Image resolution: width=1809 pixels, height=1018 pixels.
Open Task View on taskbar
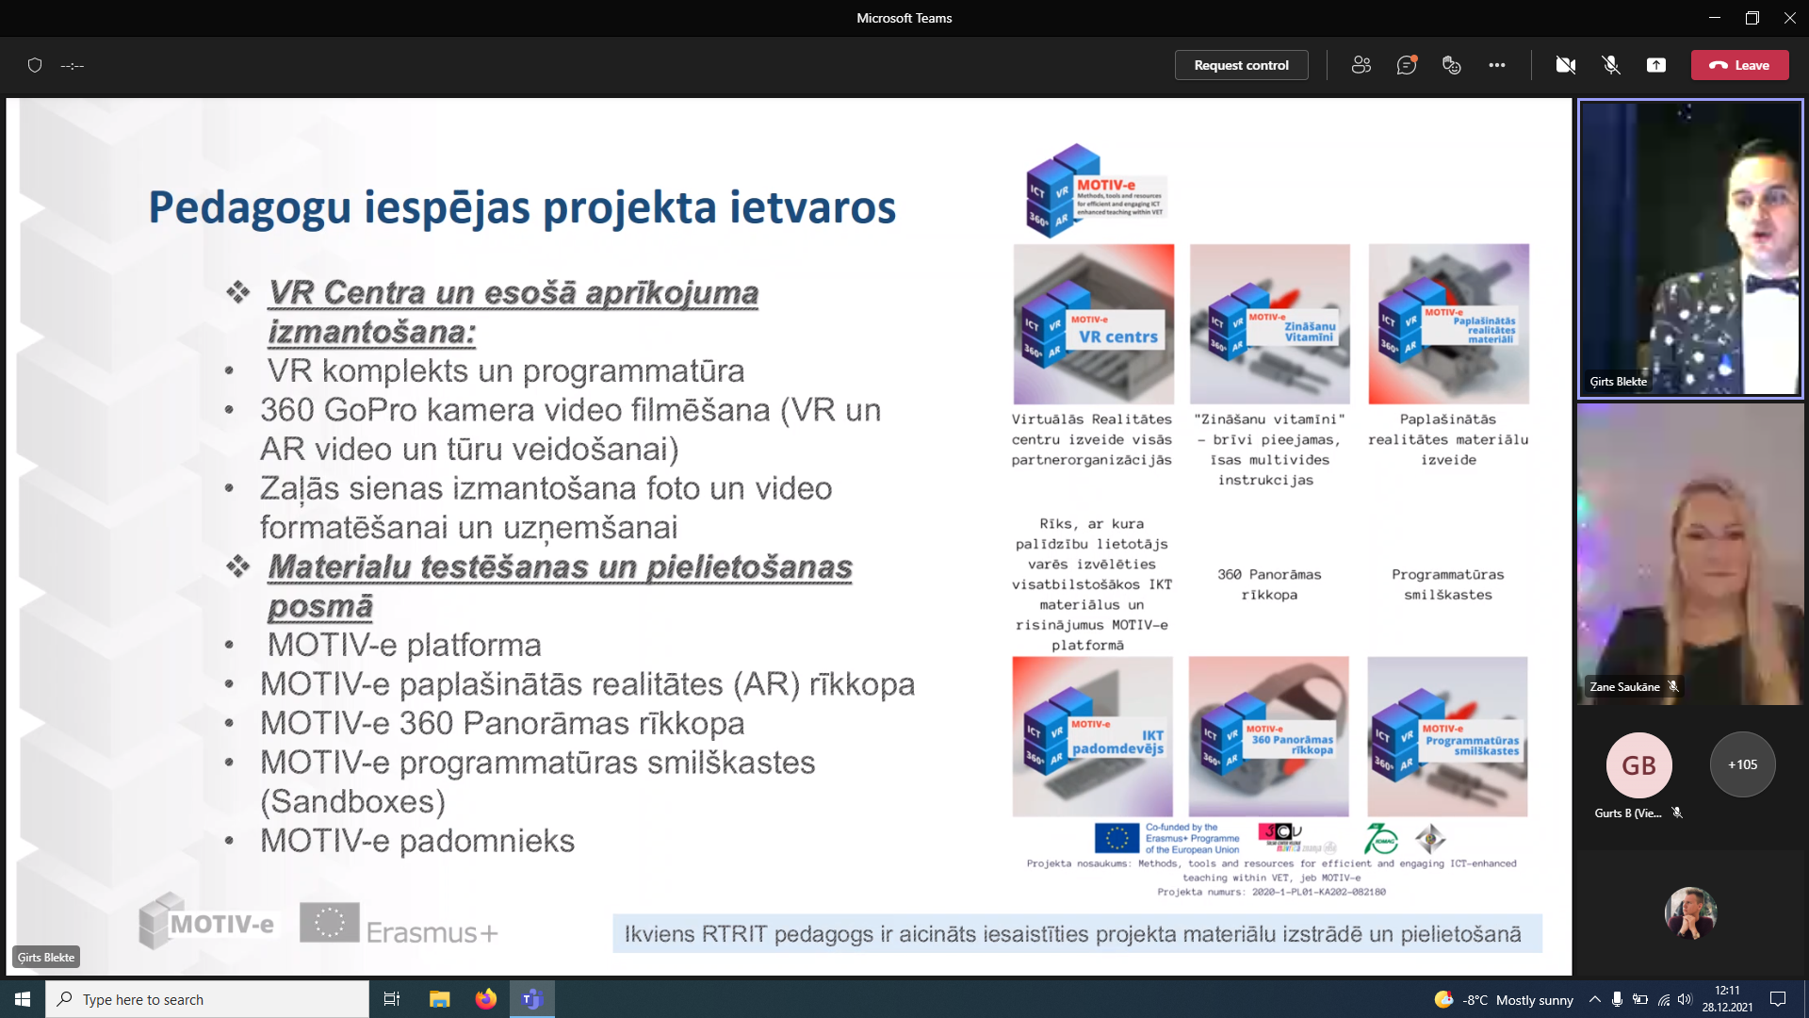tap(392, 999)
